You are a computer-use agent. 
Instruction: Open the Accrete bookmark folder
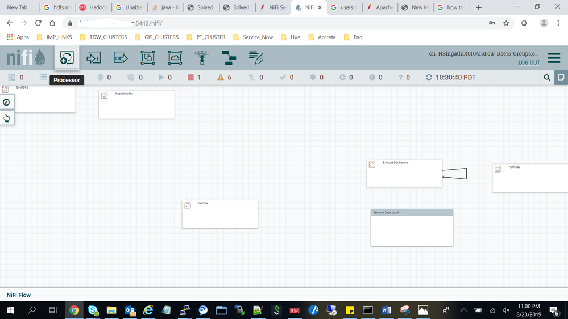coord(322,37)
